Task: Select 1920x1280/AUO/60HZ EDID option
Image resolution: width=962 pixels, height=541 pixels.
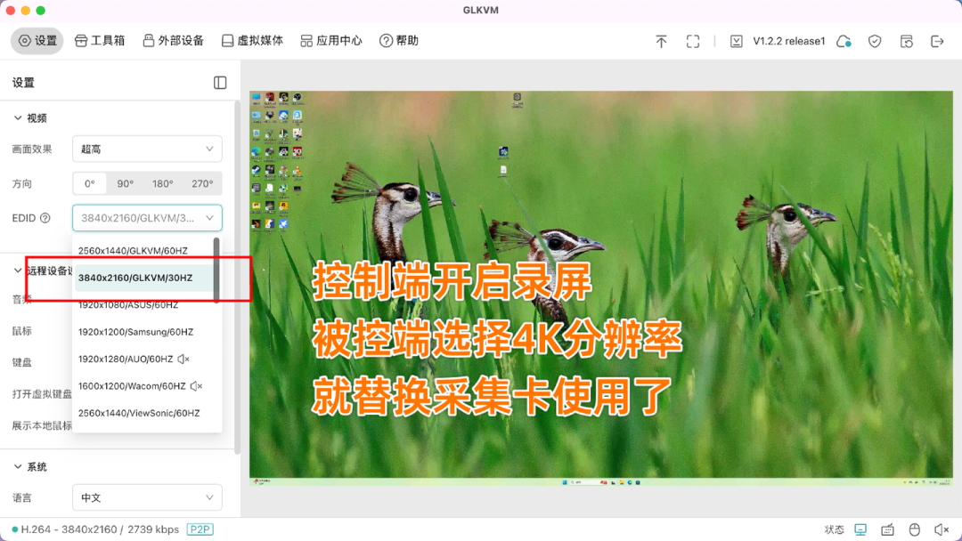Action: pyautogui.click(x=143, y=359)
